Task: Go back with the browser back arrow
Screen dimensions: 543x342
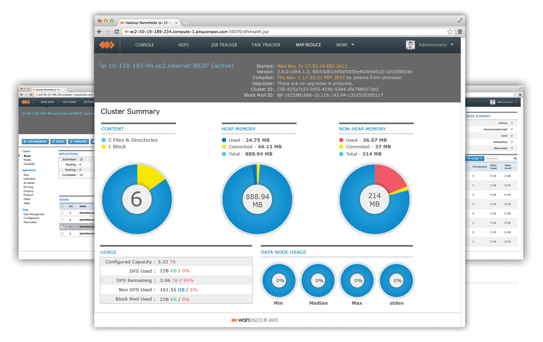Action: [x=100, y=32]
